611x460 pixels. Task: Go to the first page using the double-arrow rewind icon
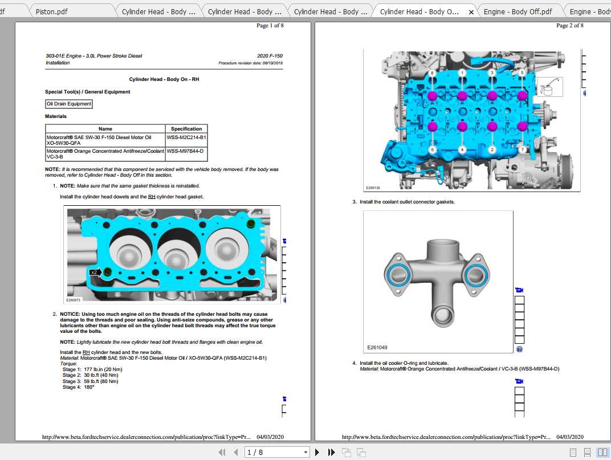click(222, 452)
